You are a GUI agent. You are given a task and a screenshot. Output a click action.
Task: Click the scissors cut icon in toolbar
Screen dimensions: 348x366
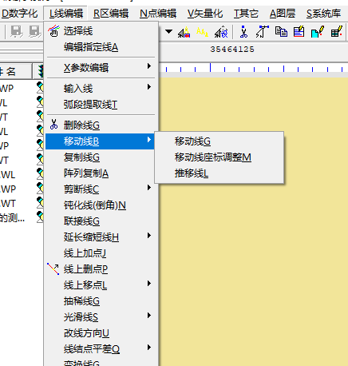pyautogui.click(x=243, y=32)
